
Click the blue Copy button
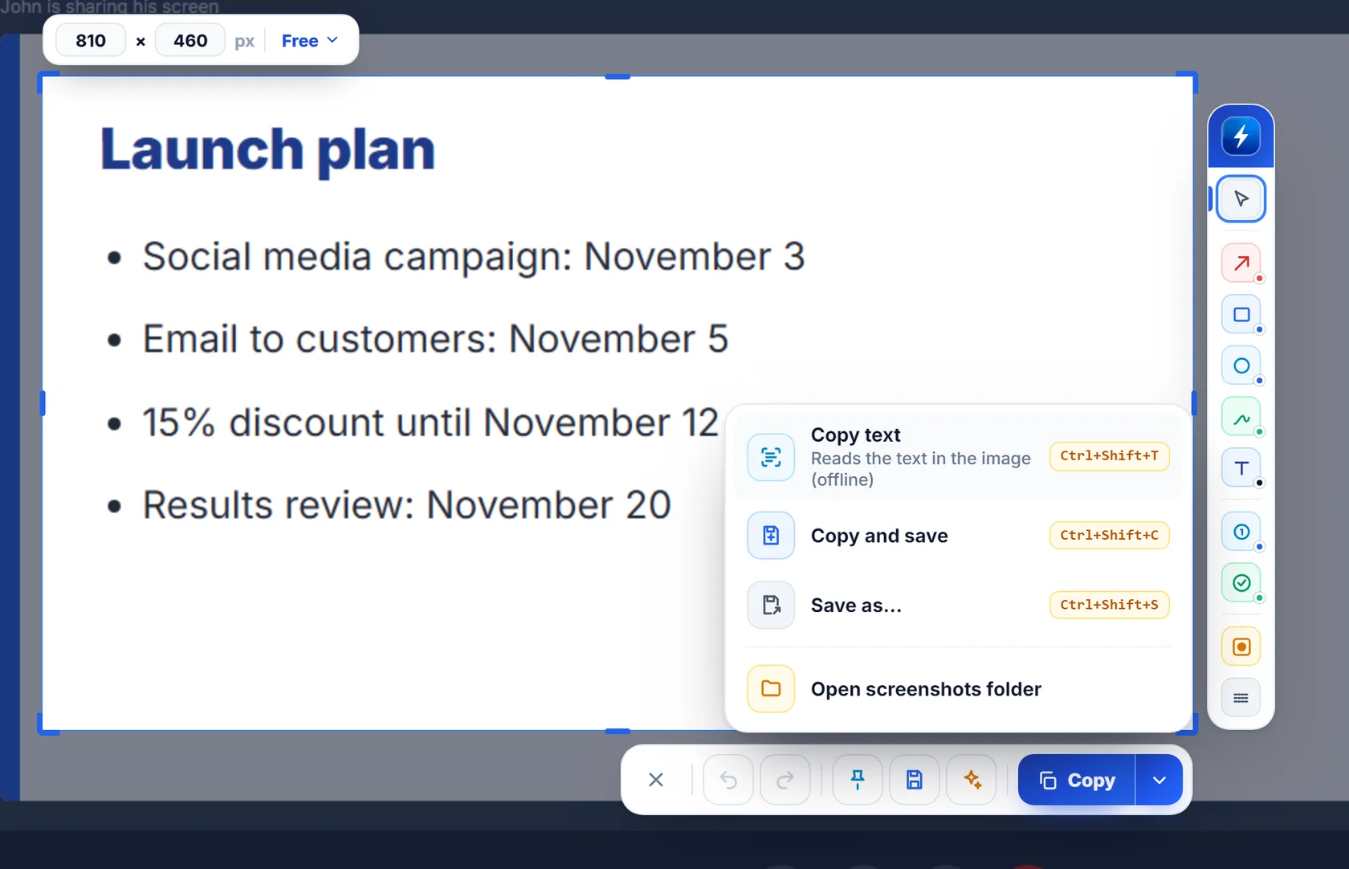point(1077,780)
